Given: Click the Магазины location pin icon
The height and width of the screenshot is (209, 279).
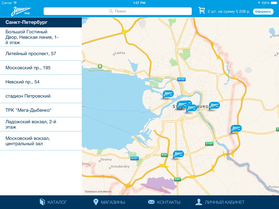Looking at the screenshot, I should coord(96,202).
